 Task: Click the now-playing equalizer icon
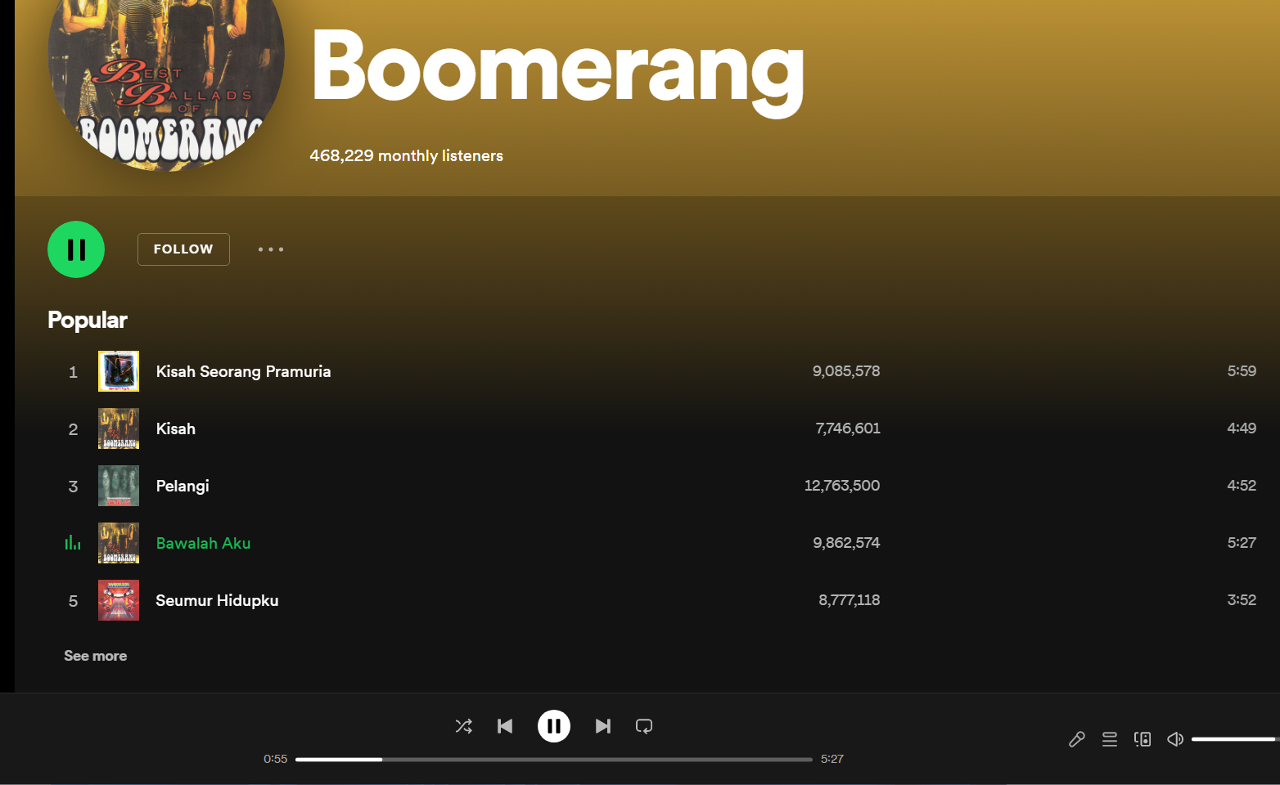click(73, 542)
